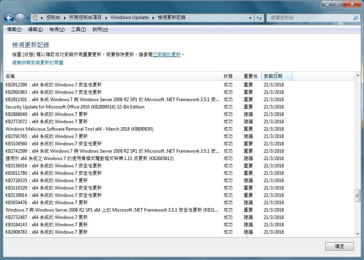This screenshot has width=364, height=260.
Task: Select the KB2773072 update row
Action: [179, 122]
